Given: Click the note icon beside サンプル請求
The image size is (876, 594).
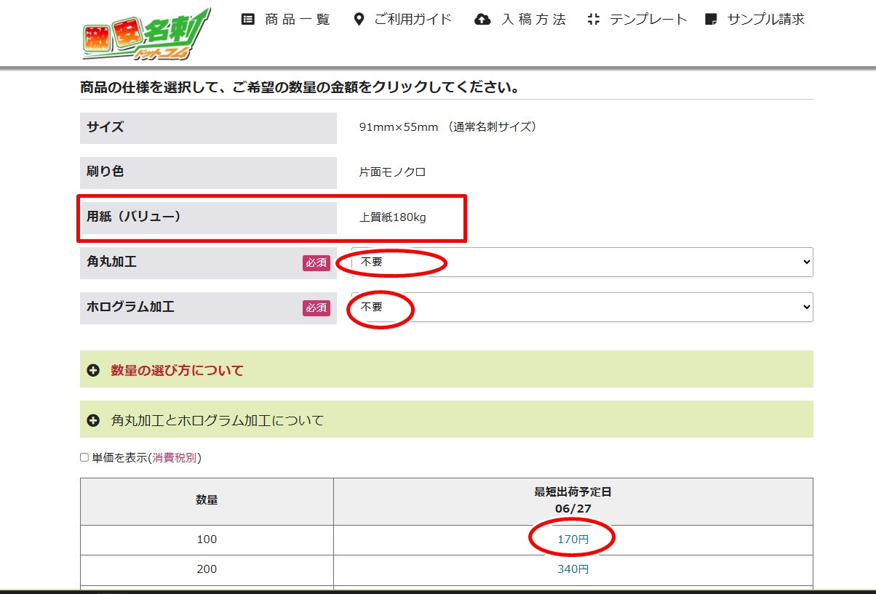Looking at the screenshot, I should click(712, 20).
